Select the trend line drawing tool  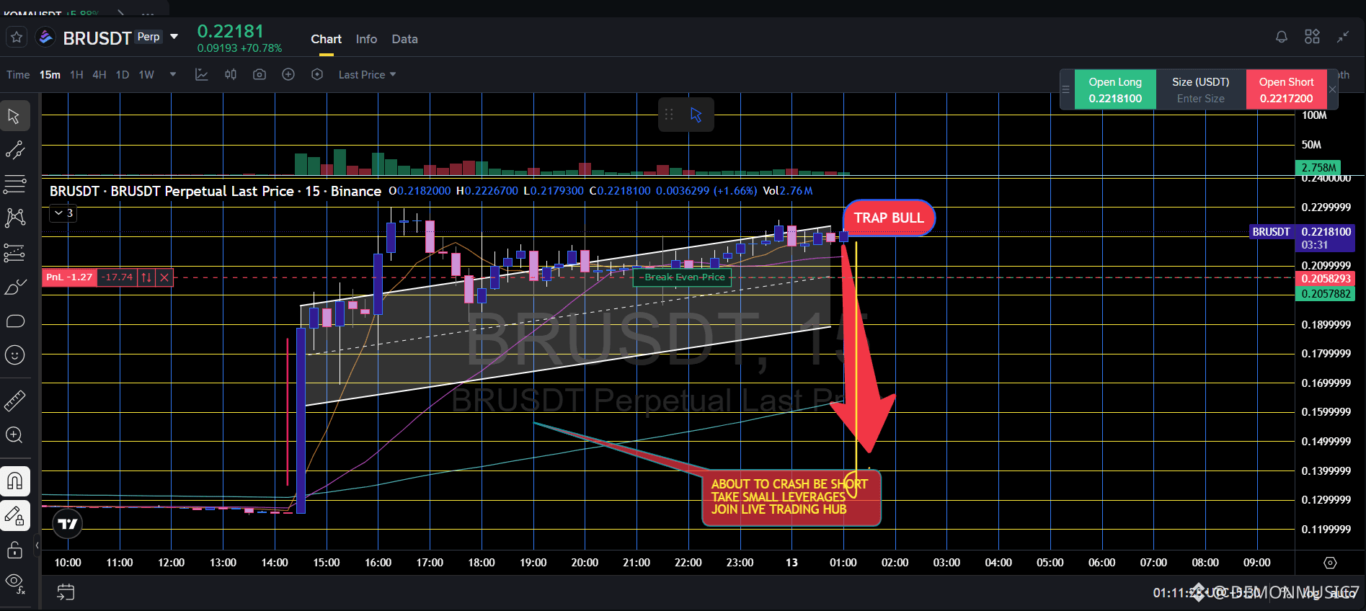[x=14, y=150]
